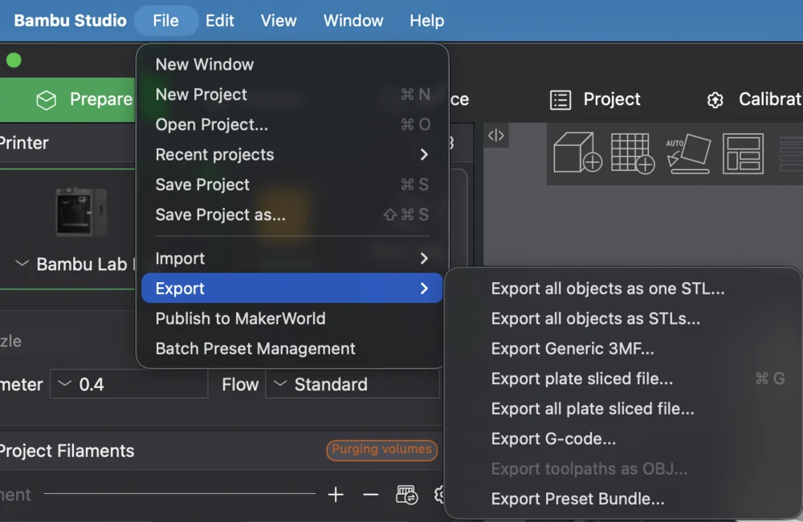Choose Save Project menu entry

coord(292,184)
